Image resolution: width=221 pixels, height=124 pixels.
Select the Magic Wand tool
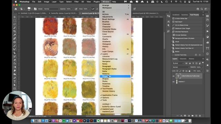(15, 28)
